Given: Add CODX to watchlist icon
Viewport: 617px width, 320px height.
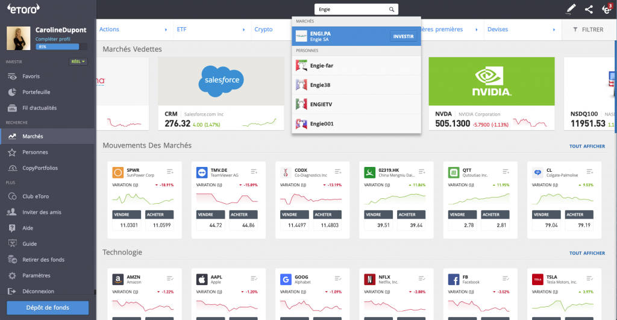Looking at the screenshot, I should [x=338, y=172].
